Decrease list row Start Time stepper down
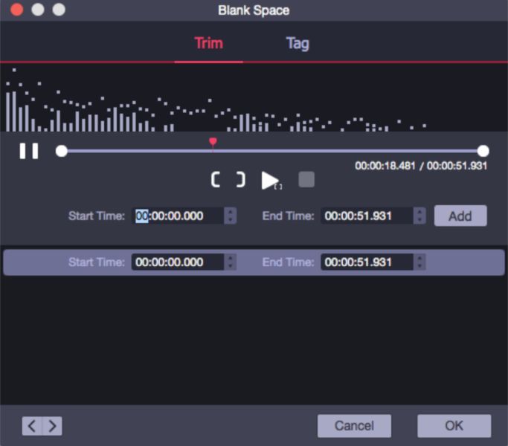 (231, 266)
